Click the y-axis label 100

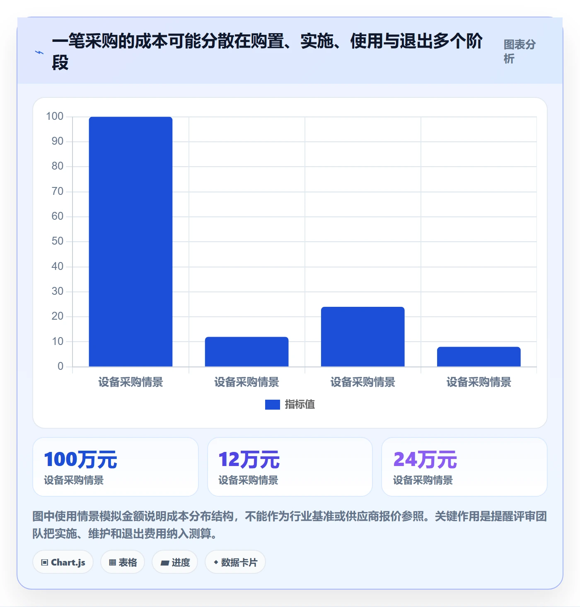click(x=55, y=117)
